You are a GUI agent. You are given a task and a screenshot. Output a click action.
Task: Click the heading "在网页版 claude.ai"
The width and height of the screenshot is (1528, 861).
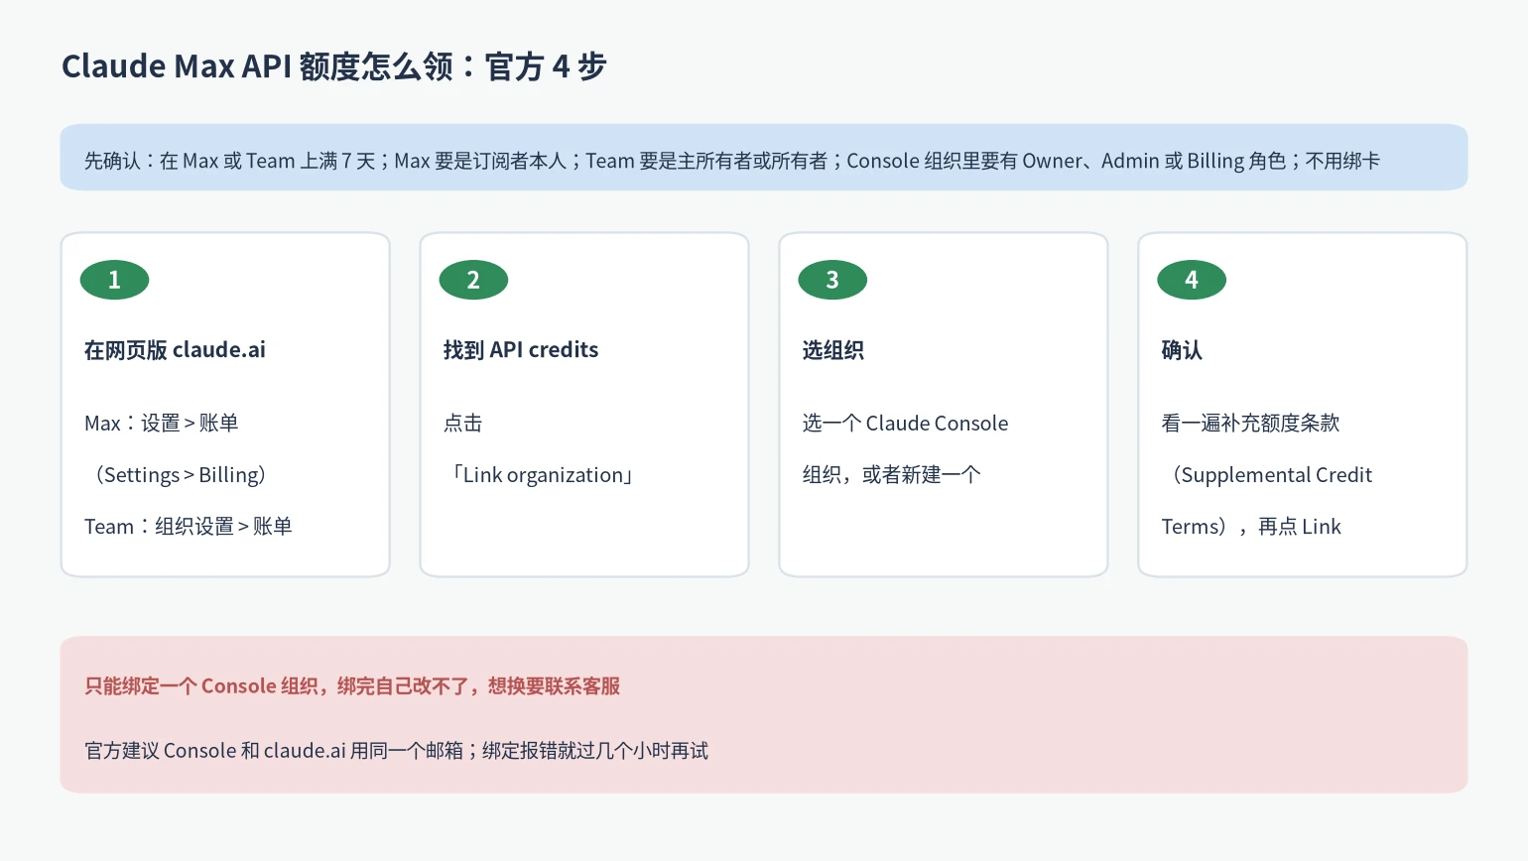tap(175, 350)
